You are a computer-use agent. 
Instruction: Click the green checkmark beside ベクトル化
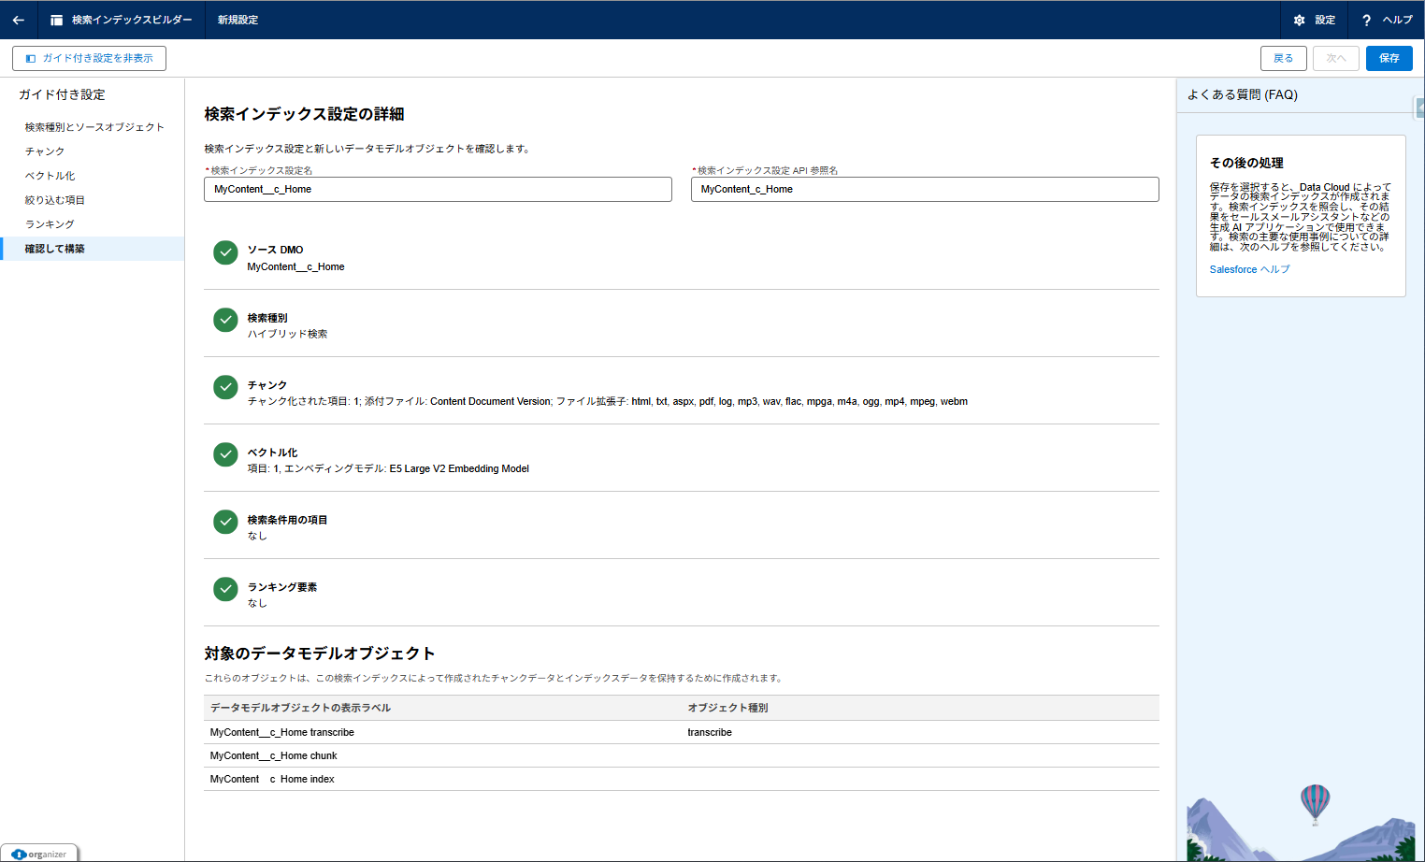(x=225, y=454)
